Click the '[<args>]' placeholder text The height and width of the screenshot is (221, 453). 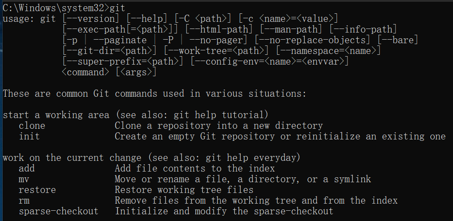click(x=136, y=72)
